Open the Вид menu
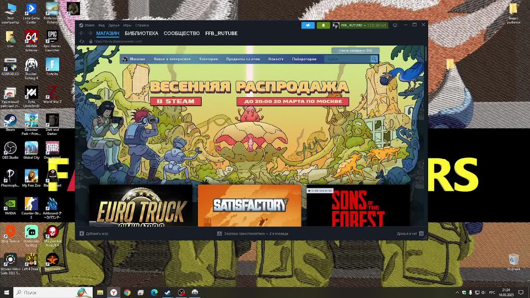This screenshot has width=530, height=298. 101,25
